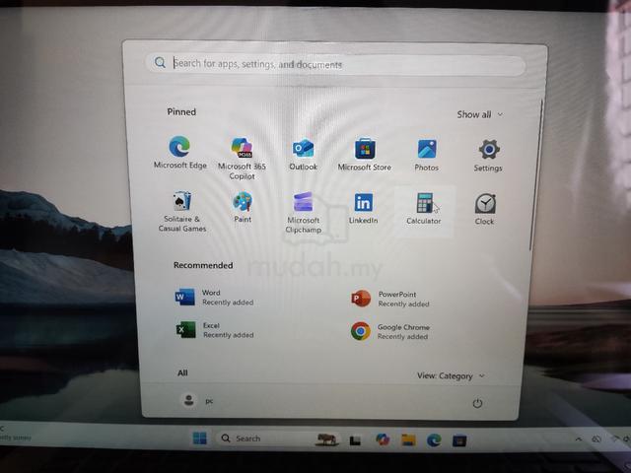Open Word from Recommended list
The width and height of the screenshot is (631, 473).
tap(215, 298)
